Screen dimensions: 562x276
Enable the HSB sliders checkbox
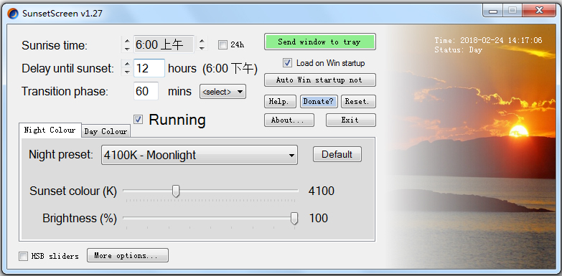coord(23,256)
